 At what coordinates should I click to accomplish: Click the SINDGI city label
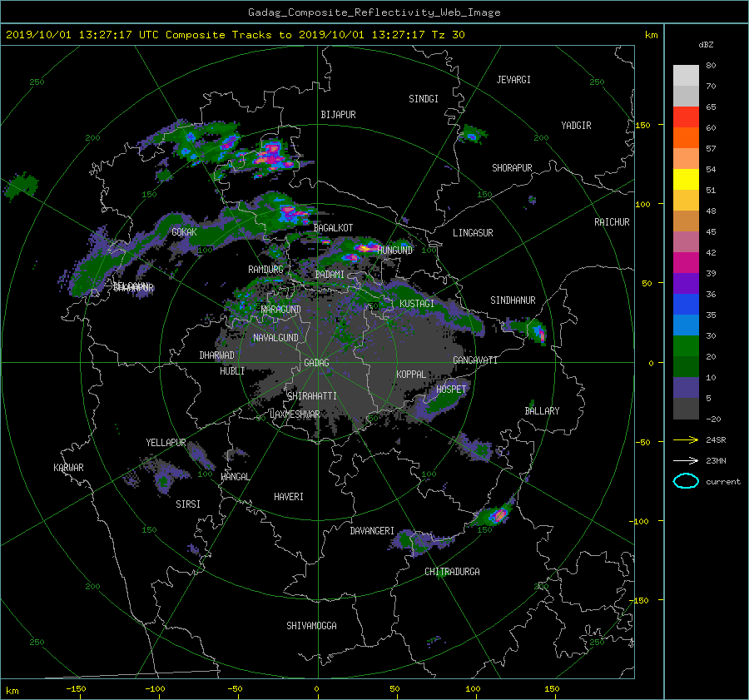[424, 99]
